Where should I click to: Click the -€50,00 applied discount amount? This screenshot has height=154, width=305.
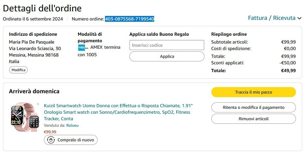(288, 63)
